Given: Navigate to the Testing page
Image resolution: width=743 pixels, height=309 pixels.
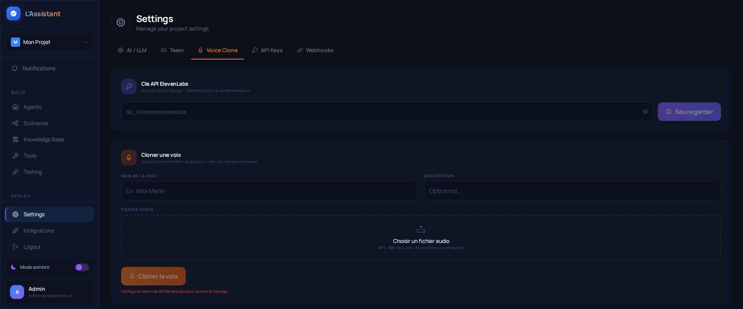Looking at the screenshot, I should (33, 172).
